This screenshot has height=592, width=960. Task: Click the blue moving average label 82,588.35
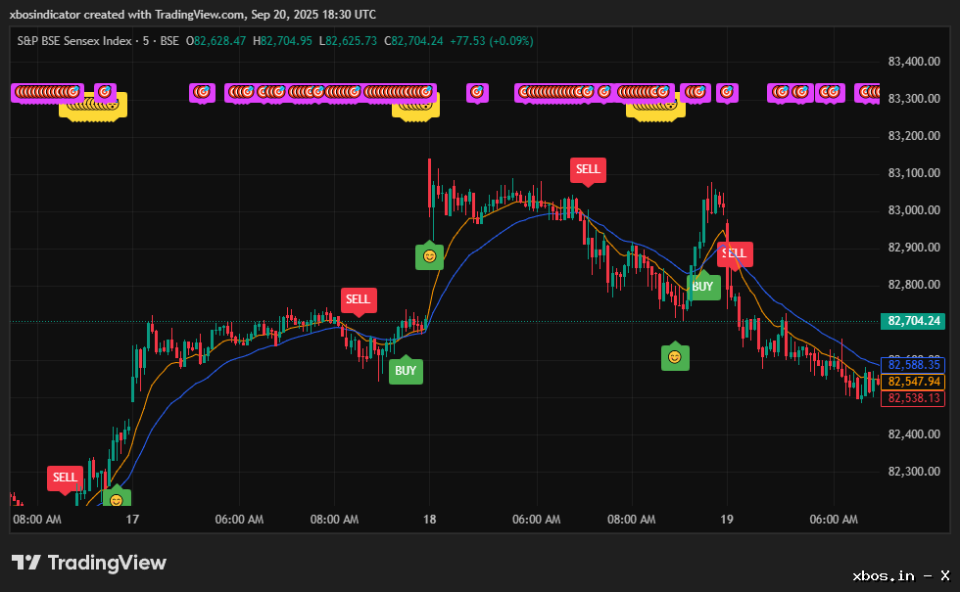click(x=913, y=365)
